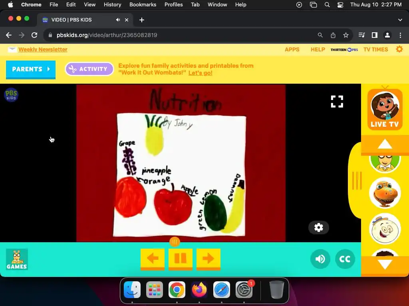The height and width of the screenshot is (306, 409).
Task: Open the Weekly Newsletter link
Action: pos(43,49)
